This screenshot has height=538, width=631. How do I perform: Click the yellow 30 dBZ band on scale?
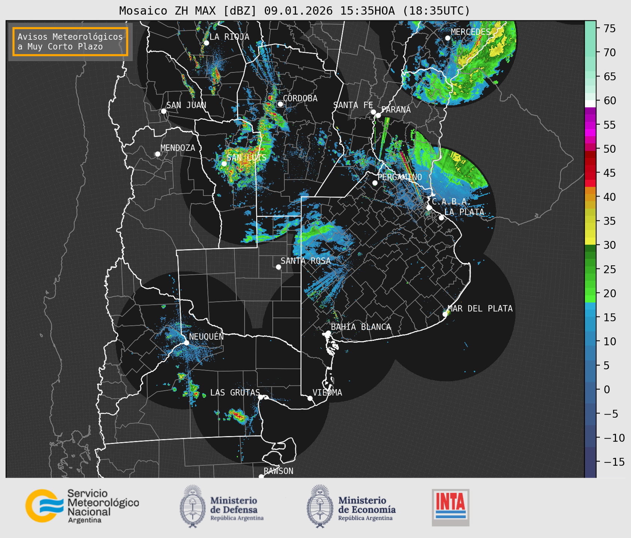[x=590, y=242]
